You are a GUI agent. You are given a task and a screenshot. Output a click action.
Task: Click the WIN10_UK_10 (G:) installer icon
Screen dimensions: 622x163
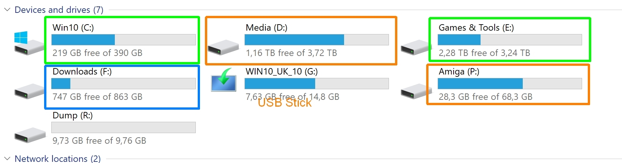point(224,80)
